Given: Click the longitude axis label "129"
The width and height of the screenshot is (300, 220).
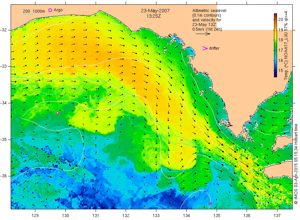Looking at the screenshot, I should 35,216.
